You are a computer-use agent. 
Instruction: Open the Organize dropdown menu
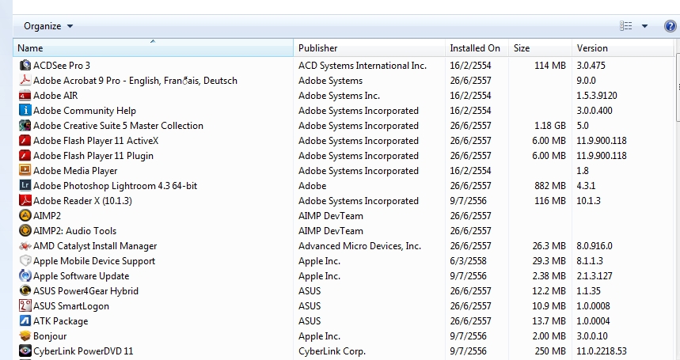tap(48, 26)
